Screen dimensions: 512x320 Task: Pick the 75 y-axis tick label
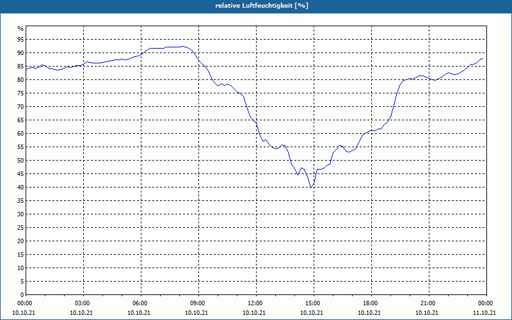tap(20, 93)
